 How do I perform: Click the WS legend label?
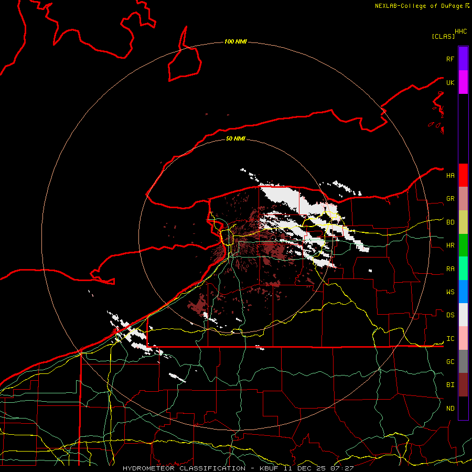450,292
